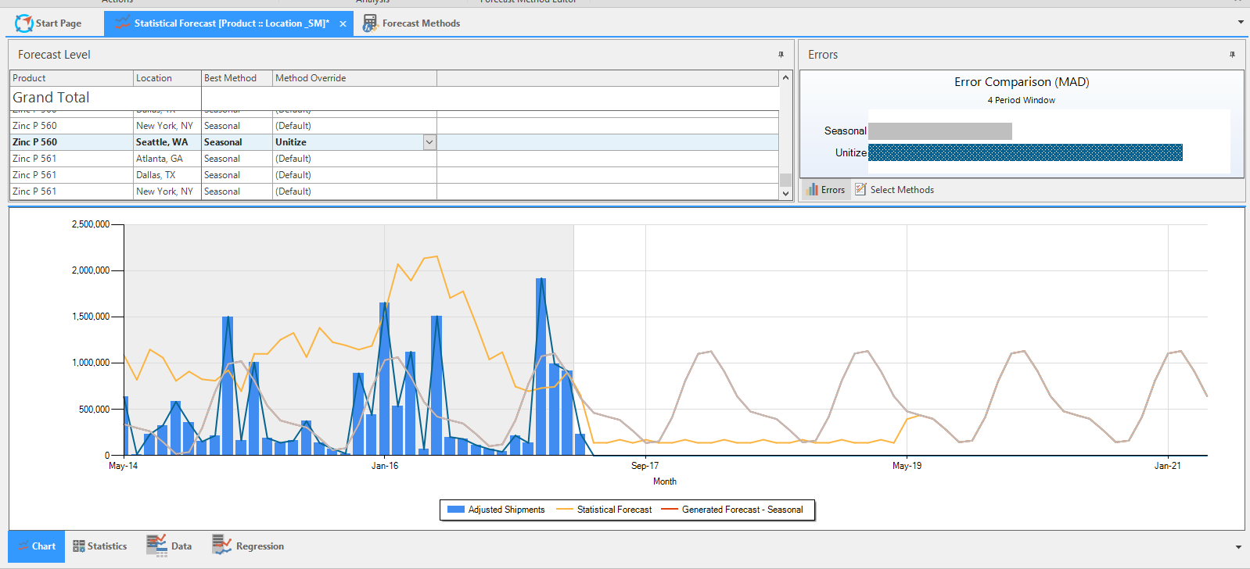Click the Error Comparison (MAD) title

click(1022, 82)
